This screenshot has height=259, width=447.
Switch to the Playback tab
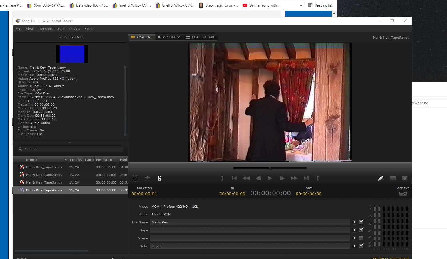click(x=169, y=37)
